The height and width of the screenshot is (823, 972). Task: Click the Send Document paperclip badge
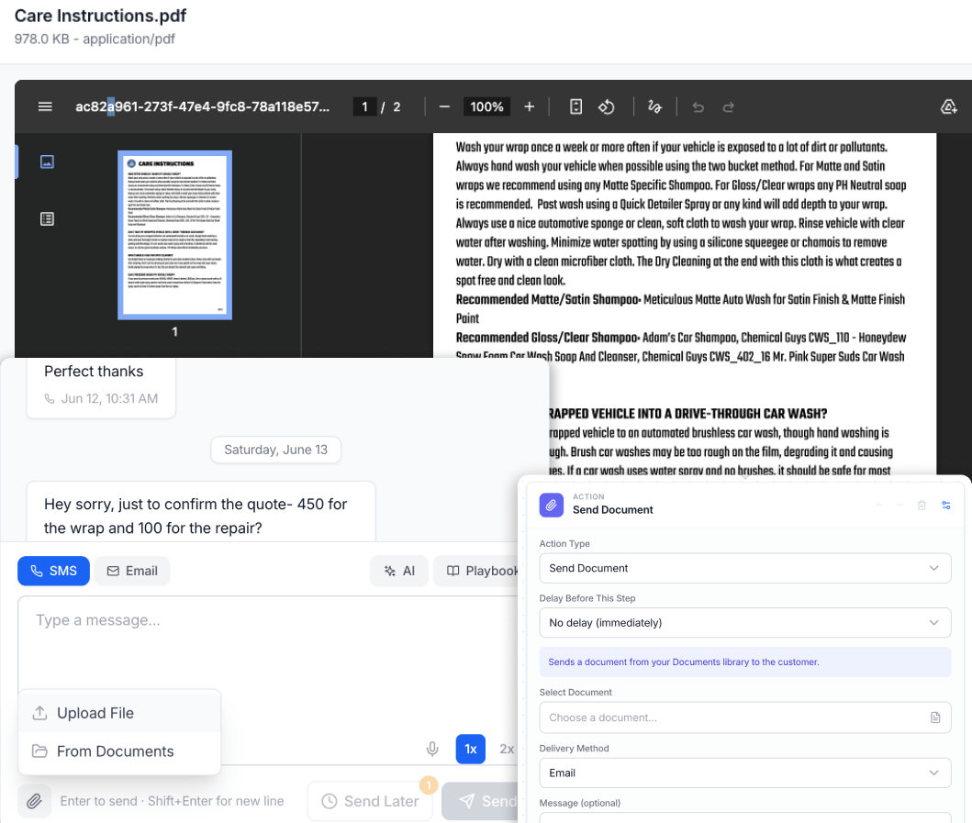point(551,505)
